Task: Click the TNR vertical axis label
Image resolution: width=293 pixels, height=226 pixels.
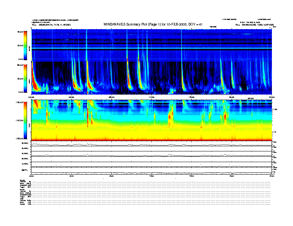Action: point(29,126)
